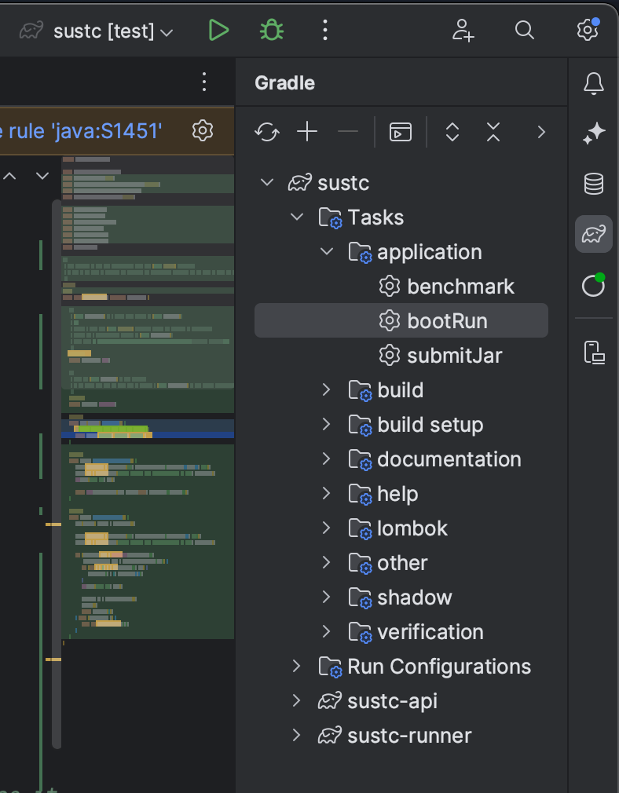
Task: Execute Gradle task toolbar icon
Action: click(x=401, y=132)
